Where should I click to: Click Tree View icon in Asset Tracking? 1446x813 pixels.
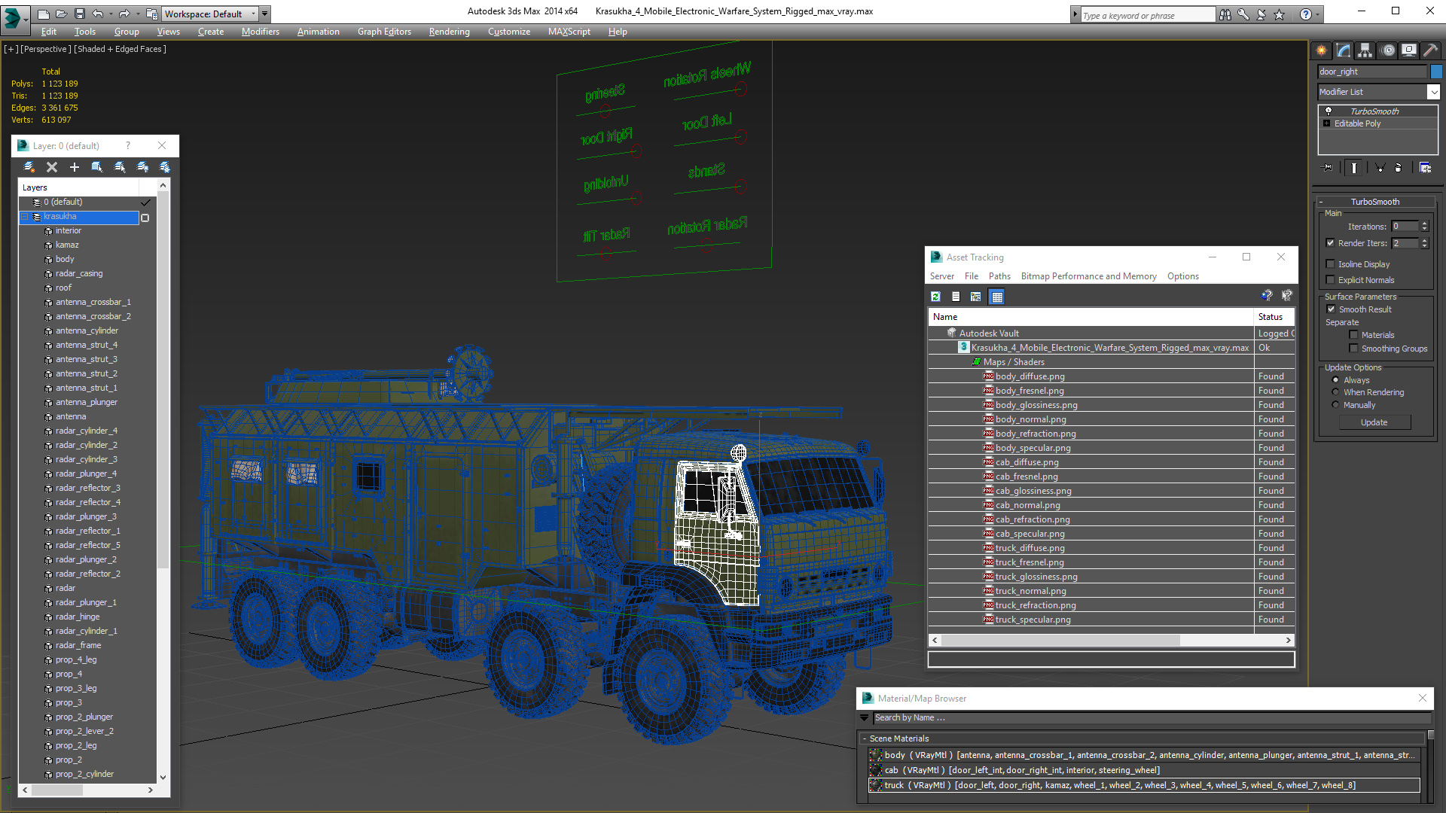tap(976, 297)
